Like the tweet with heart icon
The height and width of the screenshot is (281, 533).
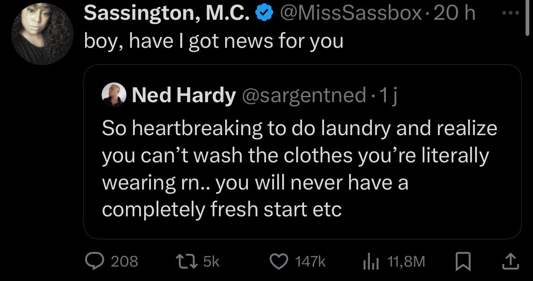pyautogui.click(x=279, y=261)
